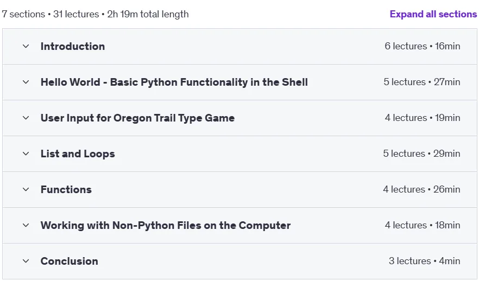The image size is (479, 281).
Task: Expand the Introduction section chevron
Action: pyautogui.click(x=26, y=46)
